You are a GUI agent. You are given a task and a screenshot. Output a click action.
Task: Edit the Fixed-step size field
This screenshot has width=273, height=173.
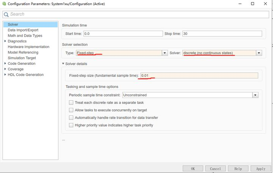tap(199, 76)
